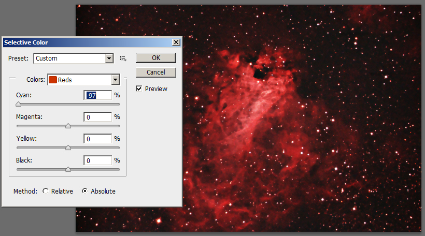
Task: Click the Cyan percentage input field
Action: pyautogui.click(x=97, y=95)
